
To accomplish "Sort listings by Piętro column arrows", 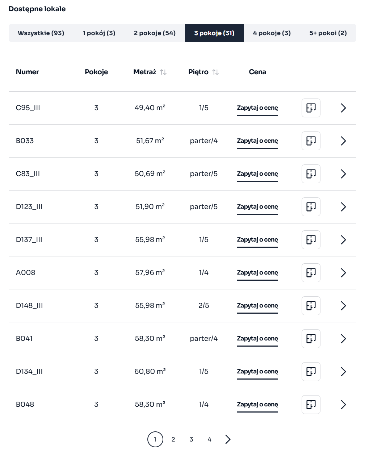I will point(215,72).
